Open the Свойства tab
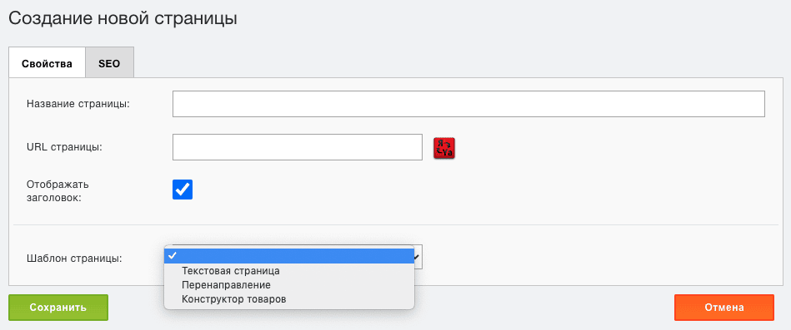This screenshot has width=791, height=330. pyautogui.click(x=47, y=62)
